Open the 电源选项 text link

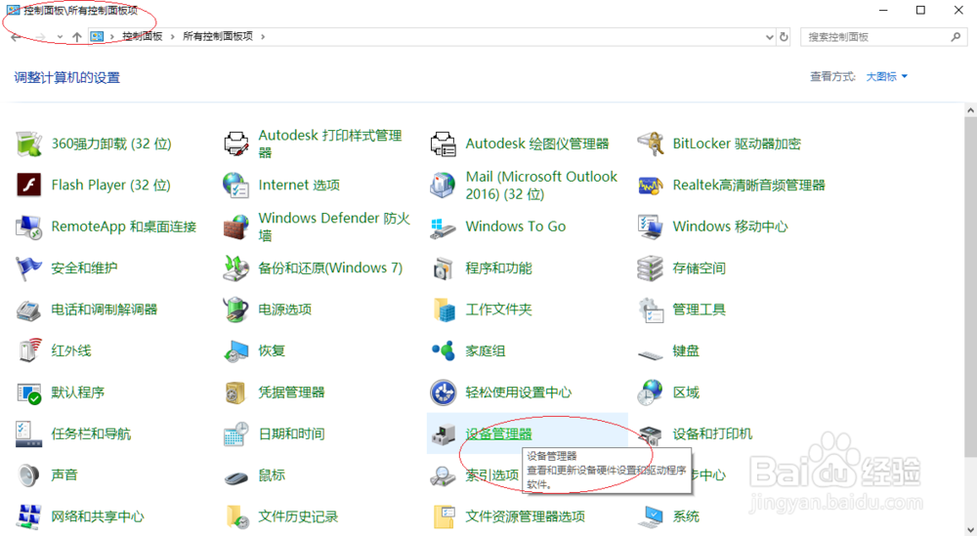click(284, 309)
